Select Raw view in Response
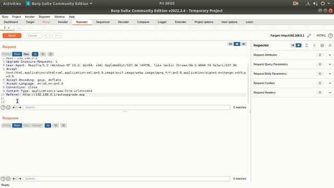 tap(17, 125)
